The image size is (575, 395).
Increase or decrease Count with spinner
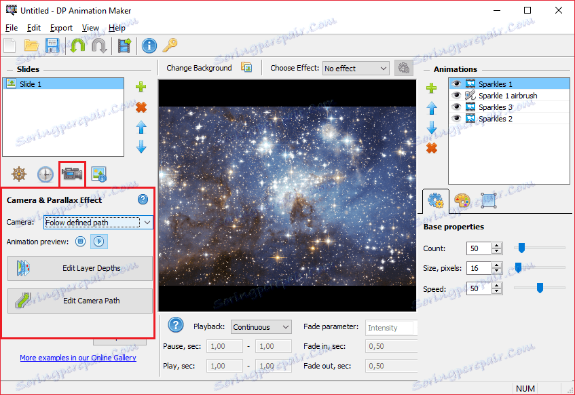(x=496, y=248)
